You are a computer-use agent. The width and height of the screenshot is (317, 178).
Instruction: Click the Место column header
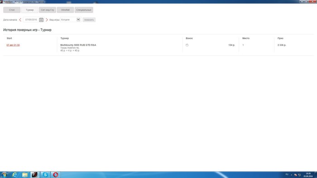coord(246,38)
